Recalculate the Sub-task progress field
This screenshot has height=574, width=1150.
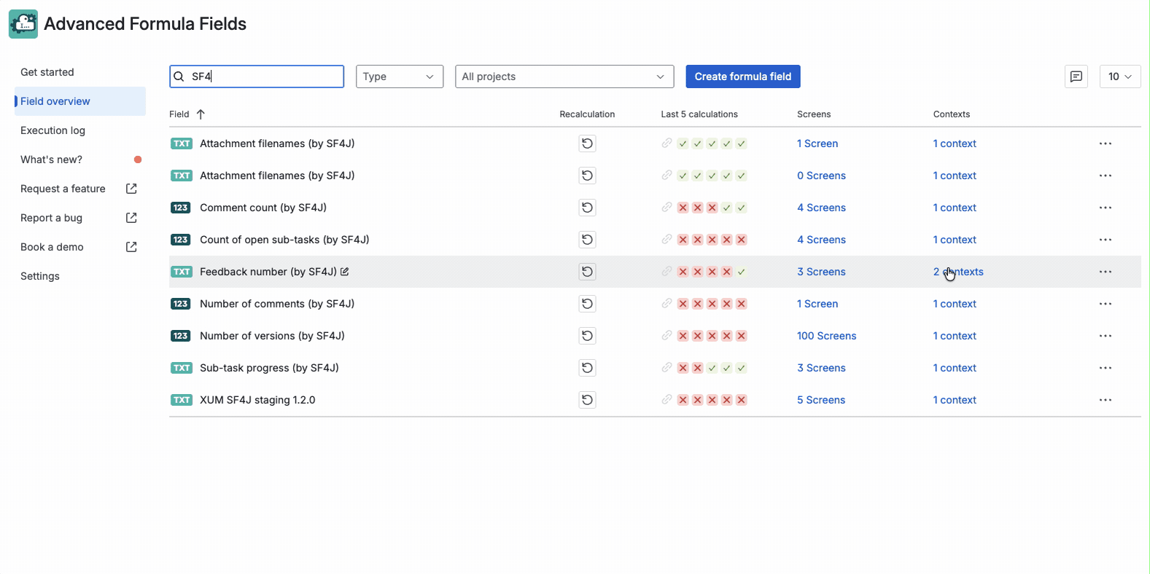(x=587, y=368)
